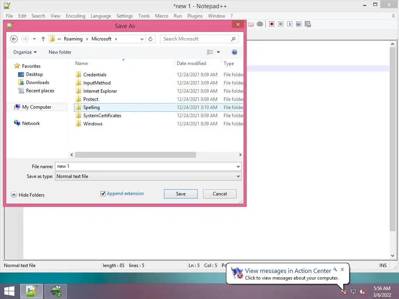Screen dimensions: 399x299
Task: Open the Edit menu
Action: 22,16
